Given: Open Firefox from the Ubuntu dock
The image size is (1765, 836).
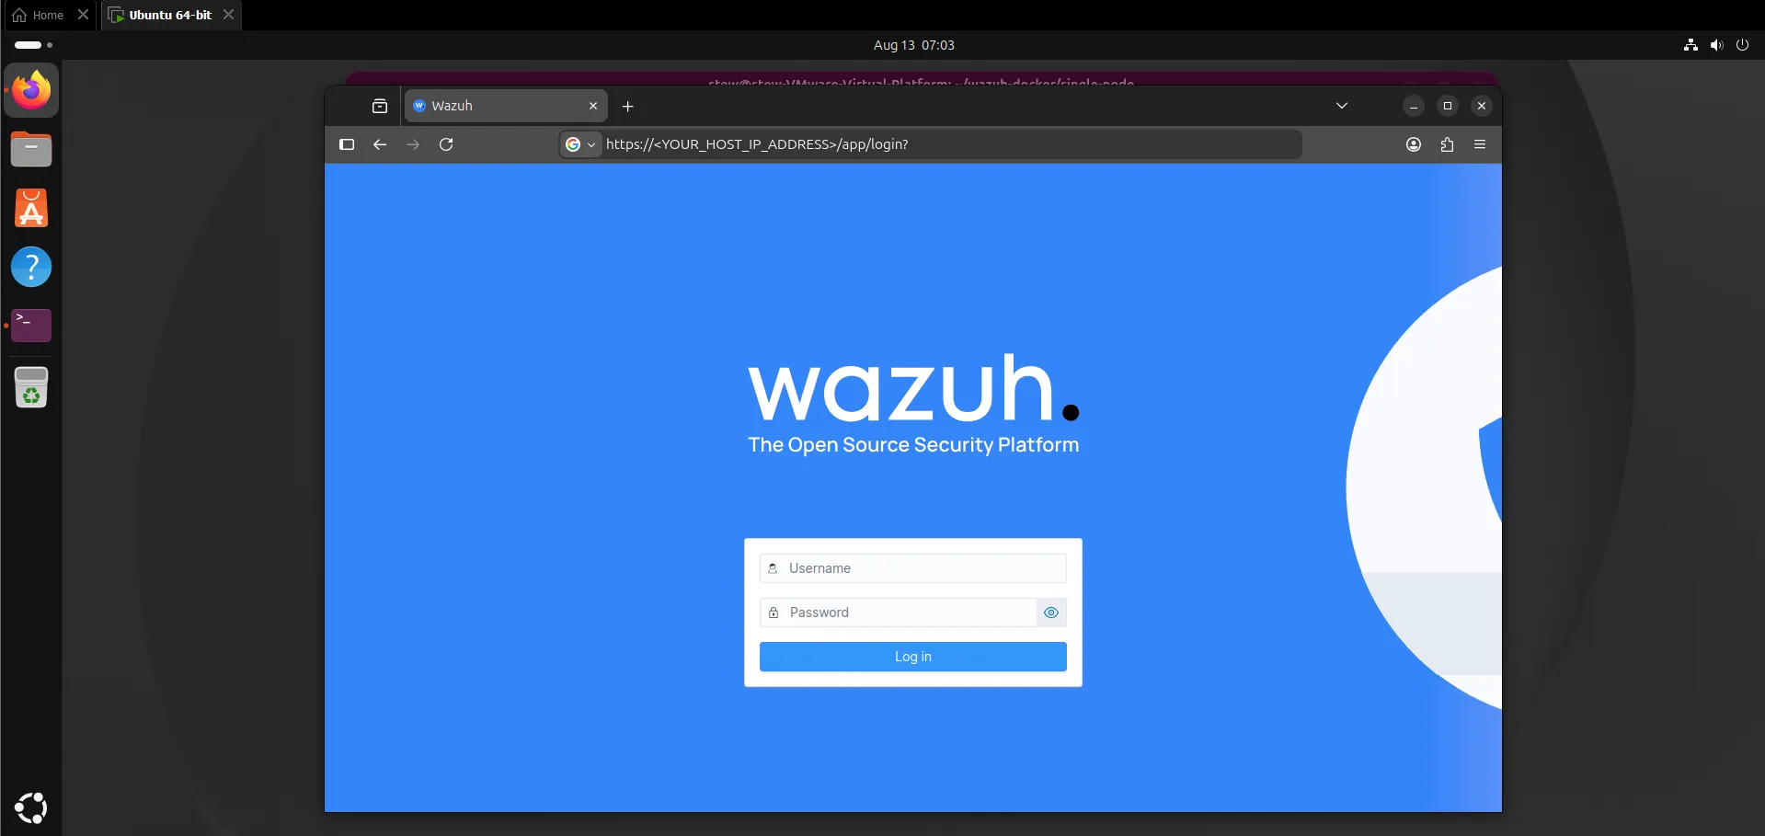Looking at the screenshot, I should pyautogui.click(x=31, y=90).
